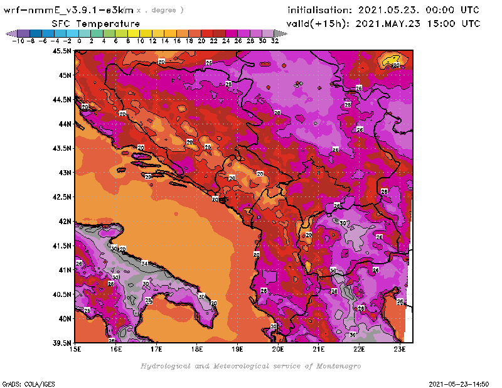The width and height of the screenshot is (502, 388).
Task: Click the '45.5N' latitude label
Action: pyautogui.click(x=61, y=51)
